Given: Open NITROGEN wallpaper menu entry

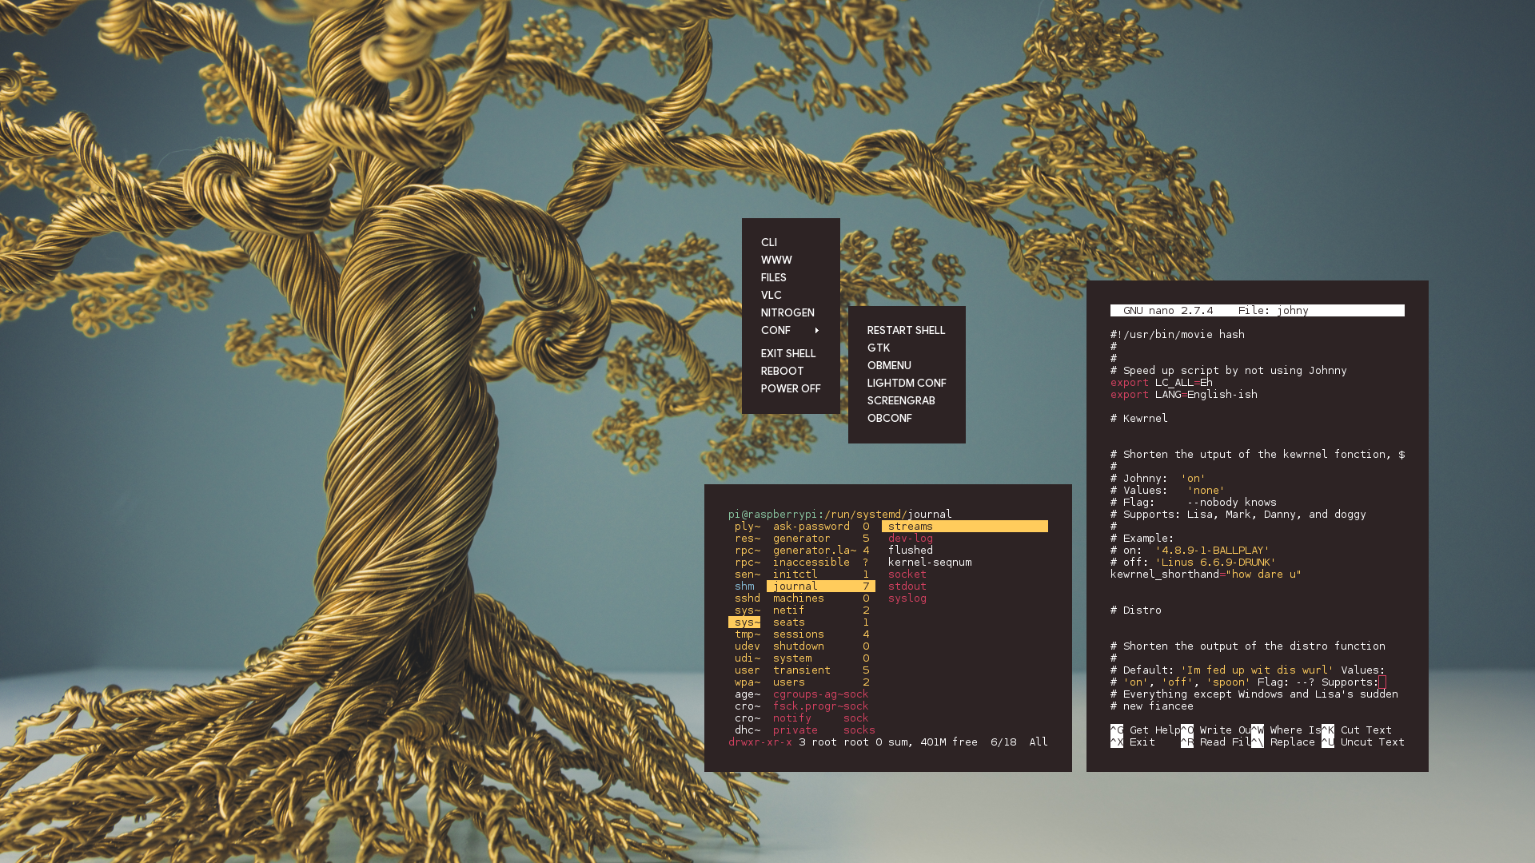Looking at the screenshot, I should pos(787,312).
